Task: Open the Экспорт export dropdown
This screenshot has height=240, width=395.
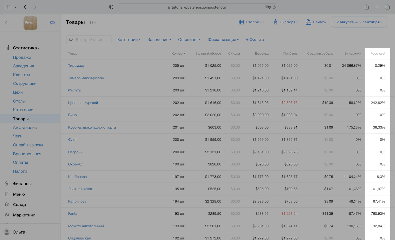Action: (x=285, y=22)
